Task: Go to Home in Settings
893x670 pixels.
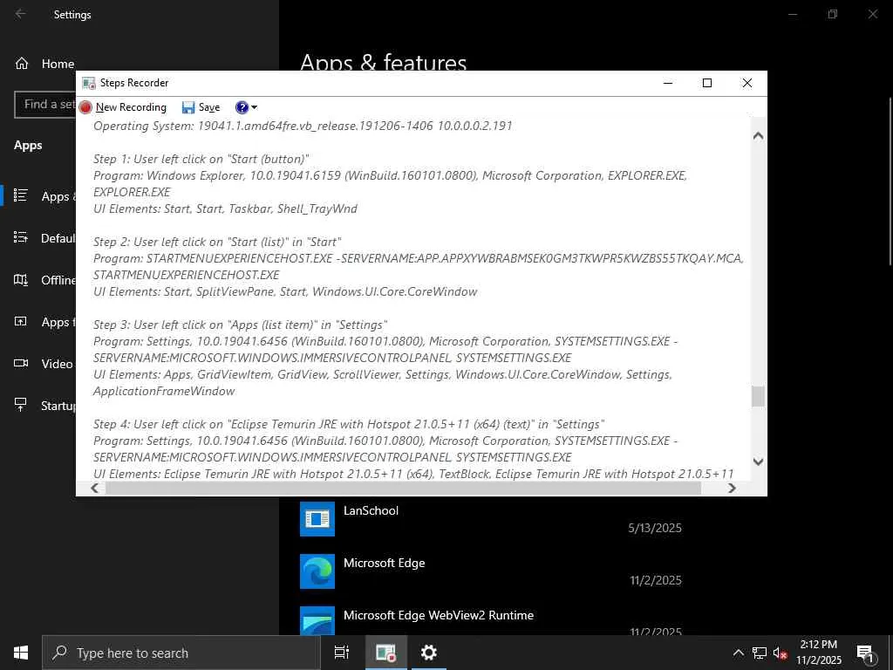Action: click(x=44, y=64)
